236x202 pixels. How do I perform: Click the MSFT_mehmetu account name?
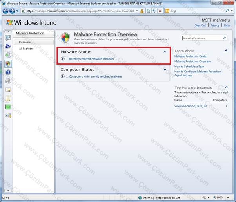click(216, 20)
